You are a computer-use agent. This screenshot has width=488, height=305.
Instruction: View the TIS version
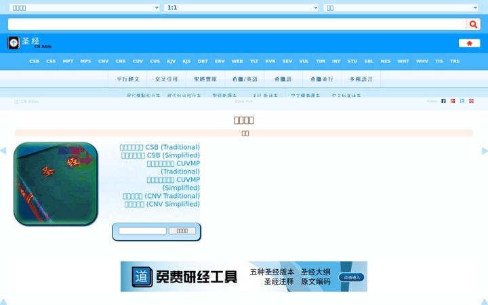(x=439, y=61)
